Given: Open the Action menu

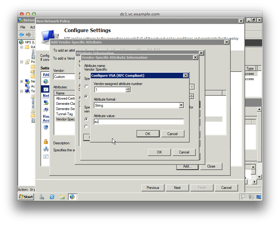Looking at the screenshot, I should (x=32, y=27).
